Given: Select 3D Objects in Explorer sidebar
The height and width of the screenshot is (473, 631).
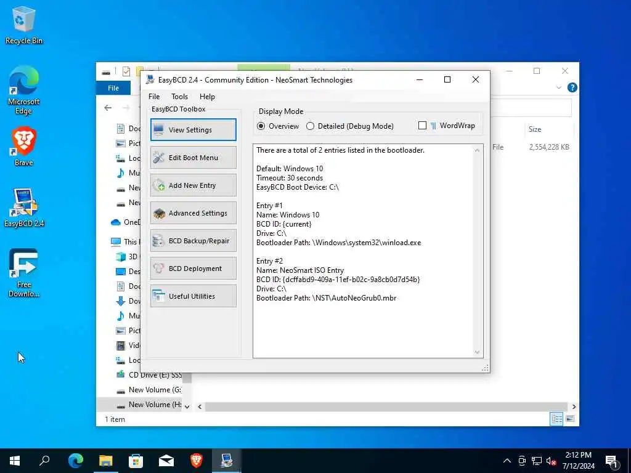Looking at the screenshot, I should pyautogui.click(x=127, y=257).
